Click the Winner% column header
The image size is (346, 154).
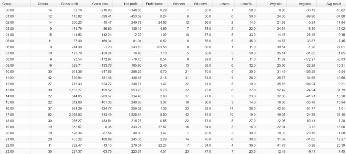tap(201, 4)
